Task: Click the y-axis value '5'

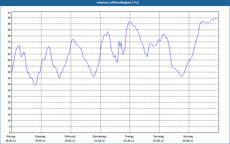Action: pos(10,127)
